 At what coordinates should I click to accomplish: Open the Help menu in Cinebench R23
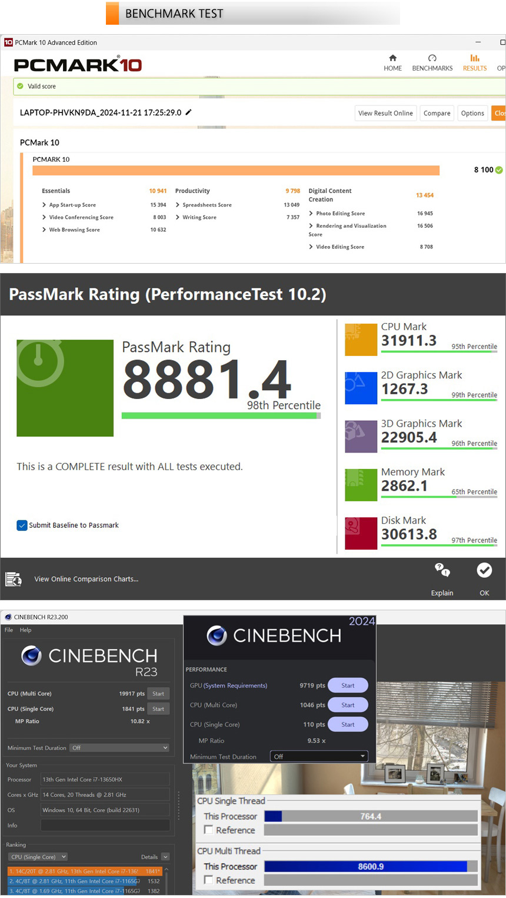point(26,630)
